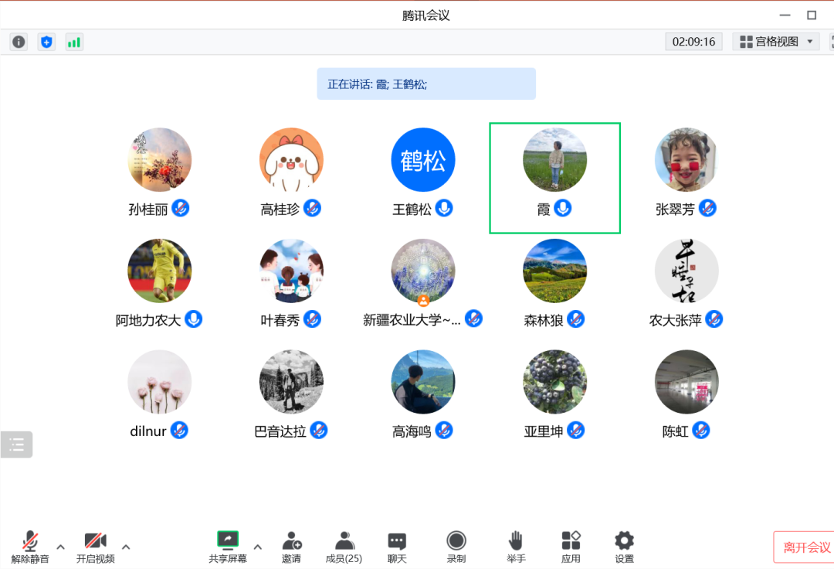The width and height of the screenshot is (834, 569).
Task: Raise hand using 举手 icon
Action: (x=516, y=546)
